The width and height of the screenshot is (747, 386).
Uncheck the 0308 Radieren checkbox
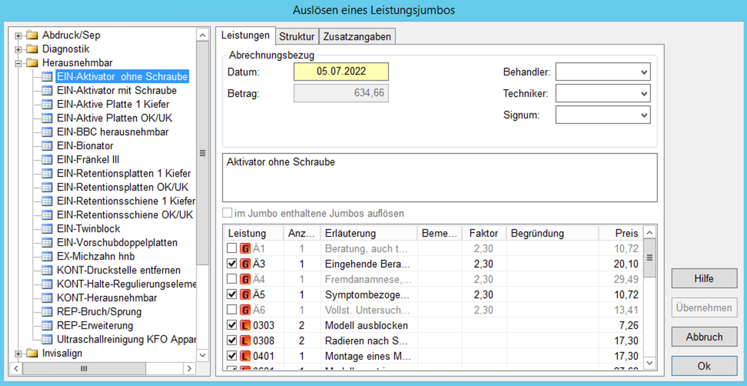pos(232,341)
